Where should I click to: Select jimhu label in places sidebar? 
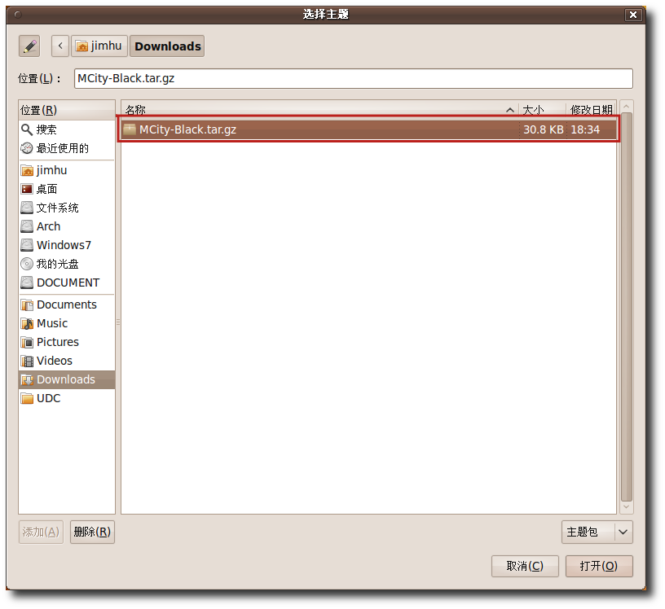[x=51, y=170]
